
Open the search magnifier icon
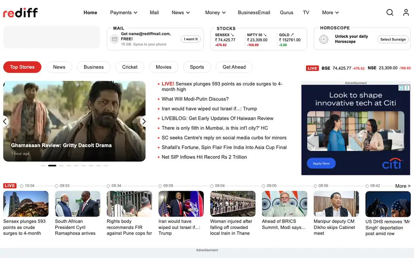[390, 12]
